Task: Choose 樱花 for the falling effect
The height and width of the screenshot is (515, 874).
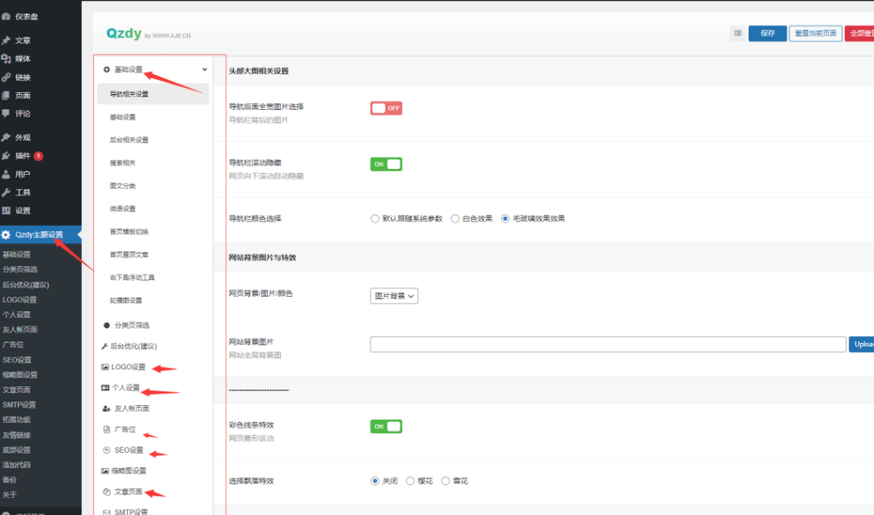Action: (x=411, y=481)
